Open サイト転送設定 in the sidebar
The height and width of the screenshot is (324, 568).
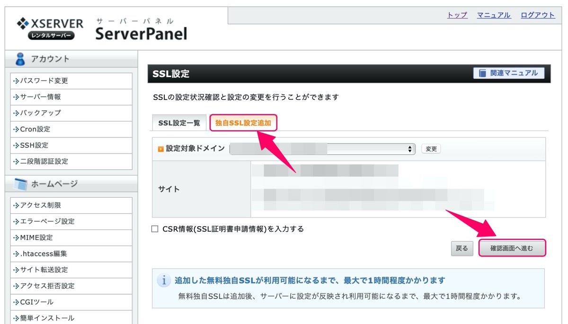tap(71, 270)
